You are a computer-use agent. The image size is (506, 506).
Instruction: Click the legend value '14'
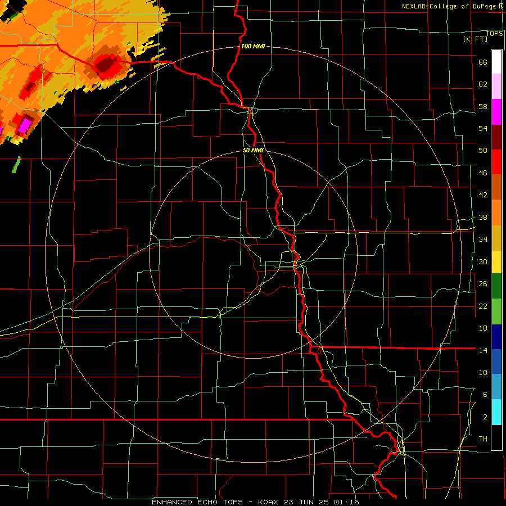click(x=483, y=350)
